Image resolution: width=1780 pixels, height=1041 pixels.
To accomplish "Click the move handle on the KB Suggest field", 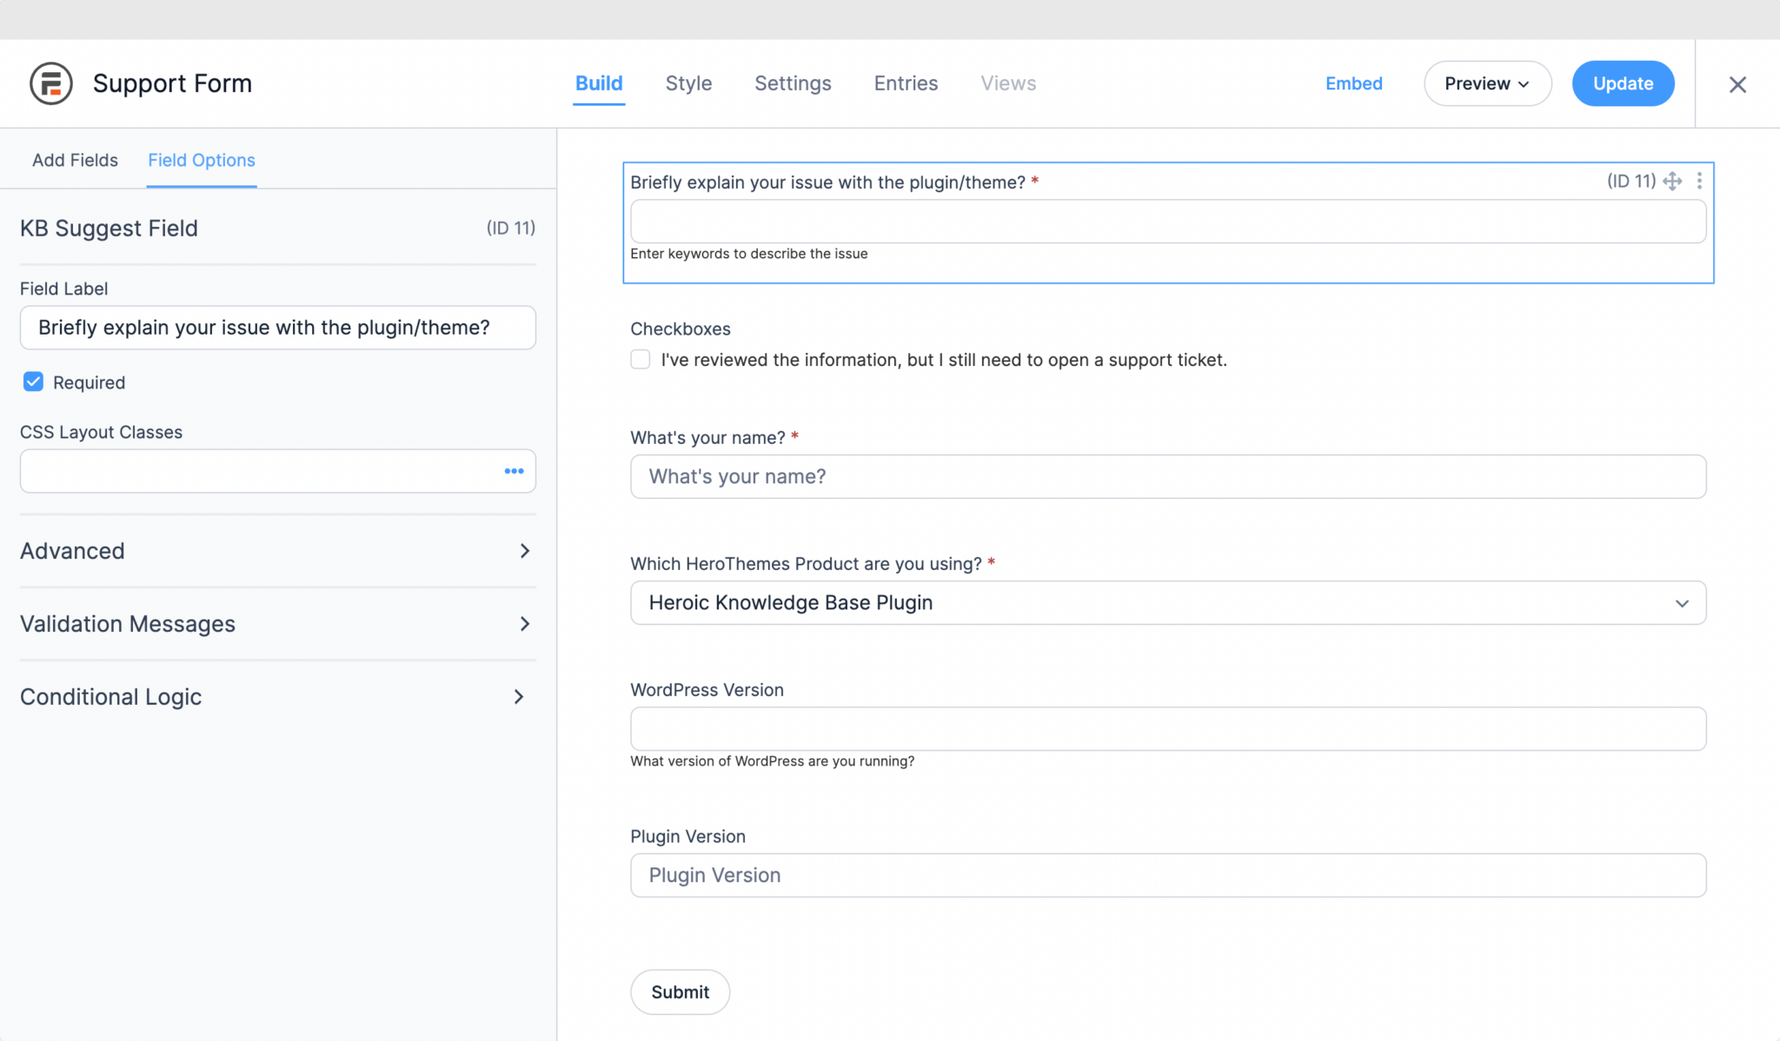I will coord(1673,181).
